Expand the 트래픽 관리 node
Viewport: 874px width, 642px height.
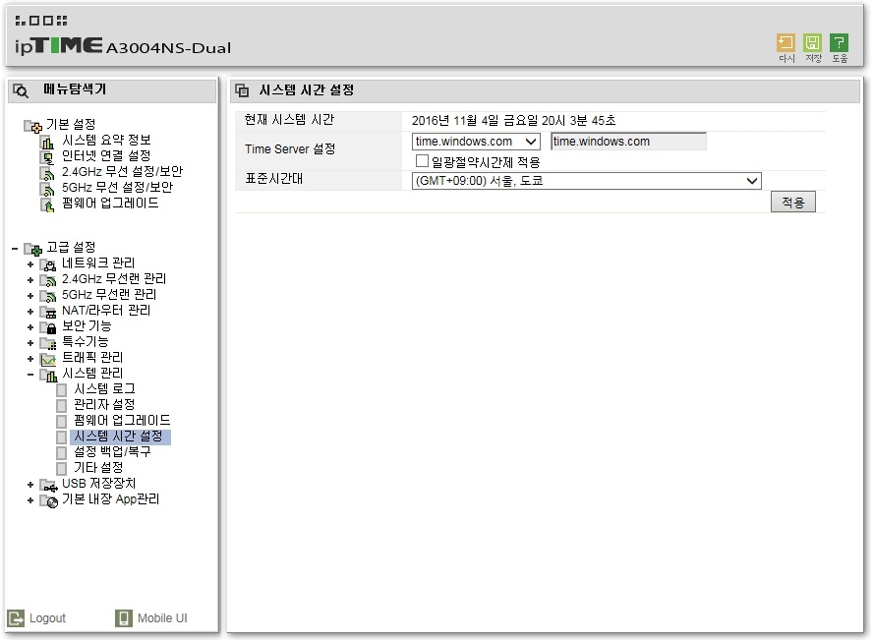click(x=30, y=359)
